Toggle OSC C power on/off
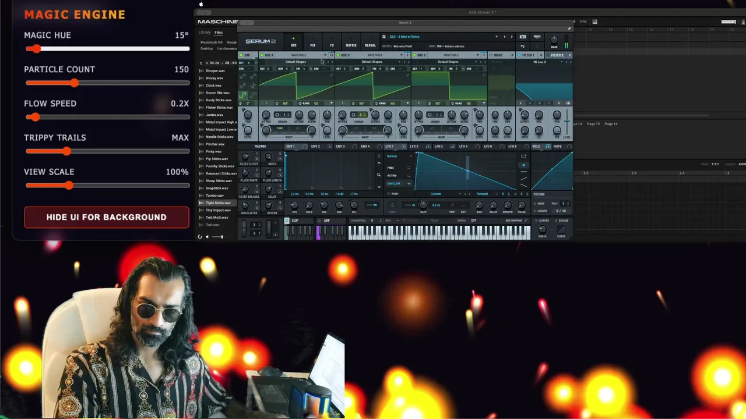 click(x=416, y=55)
